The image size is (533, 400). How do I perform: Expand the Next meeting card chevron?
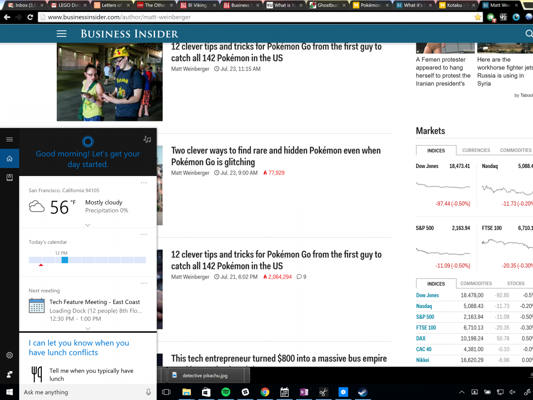pyautogui.click(x=88, y=328)
